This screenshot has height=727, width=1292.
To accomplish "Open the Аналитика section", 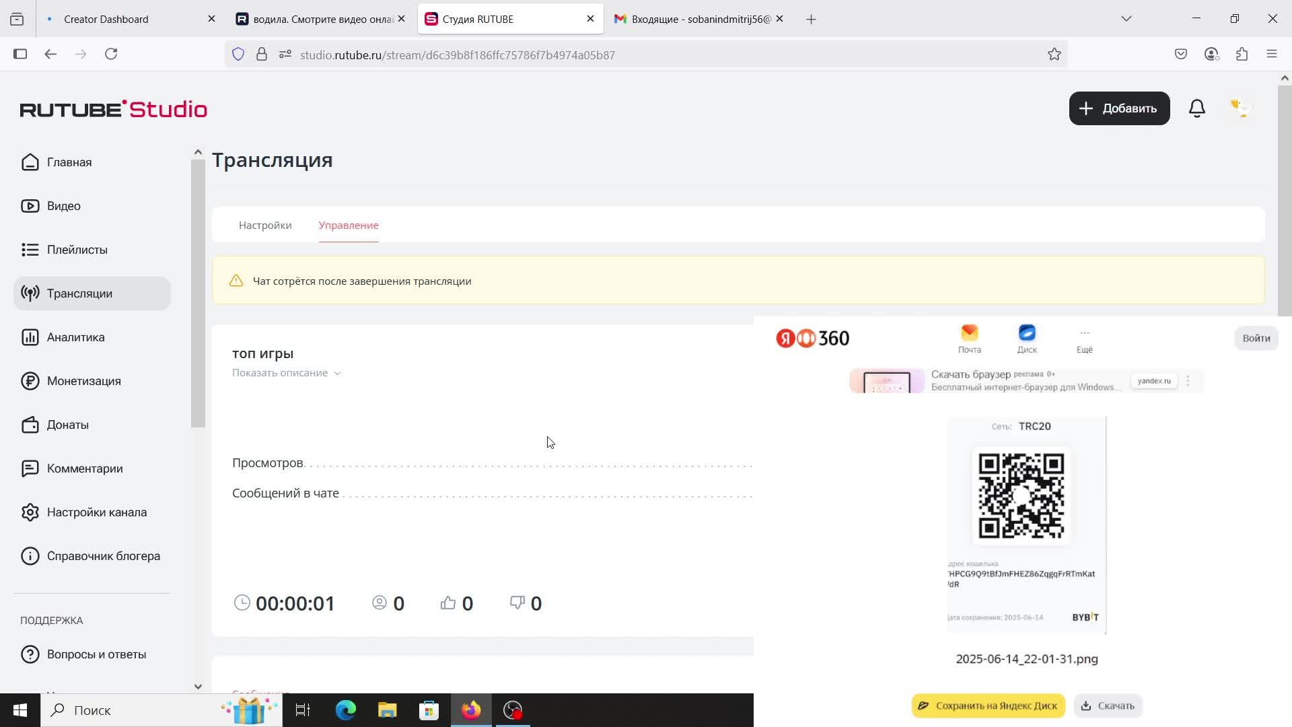I will pos(75,337).
